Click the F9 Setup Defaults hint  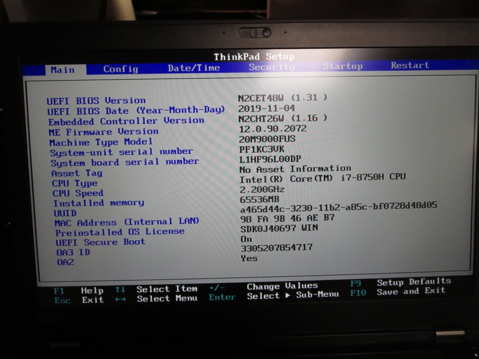400,282
